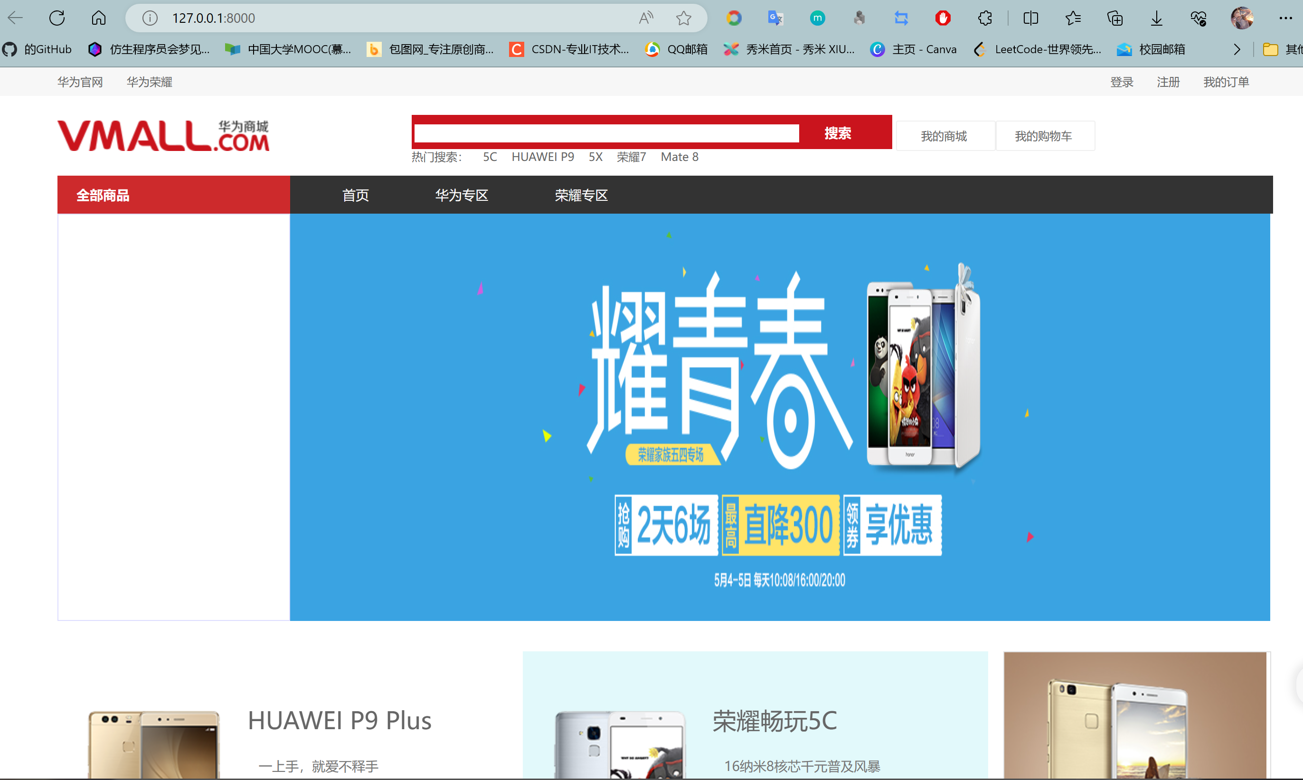Viewport: 1303px width, 780px height.
Task: Click the 华为官网 link
Action: [x=80, y=82]
